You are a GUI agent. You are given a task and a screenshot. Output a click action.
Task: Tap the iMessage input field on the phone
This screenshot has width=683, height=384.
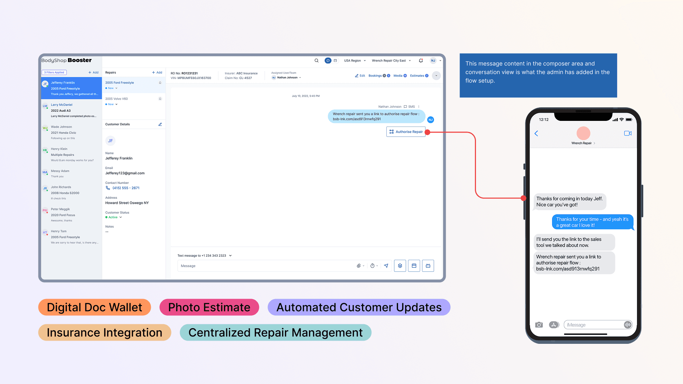pos(598,325)
